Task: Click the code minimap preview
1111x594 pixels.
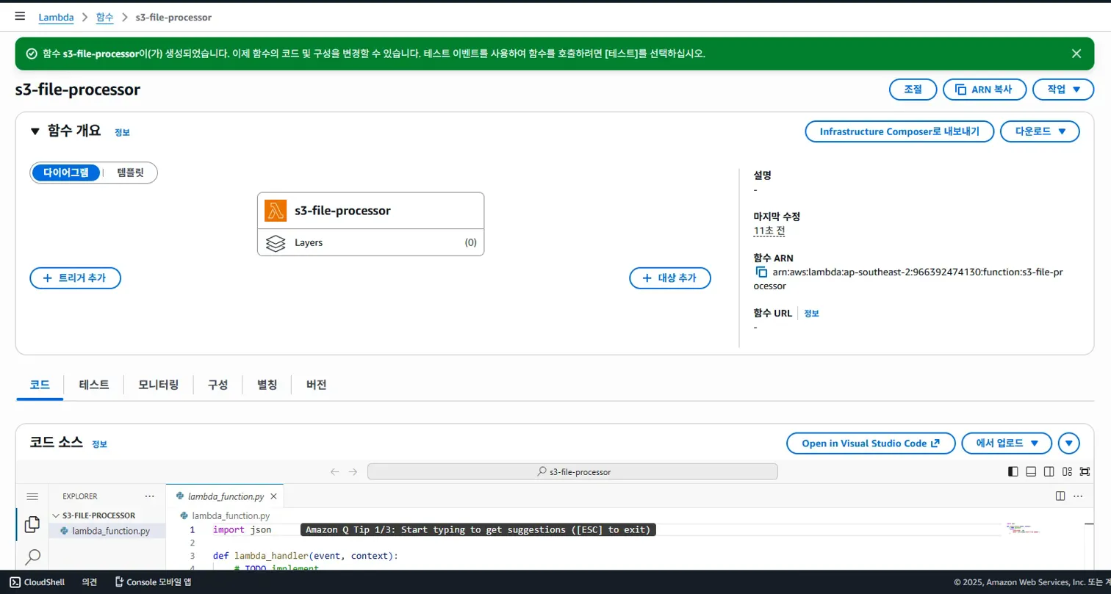Action: point(1023,529)
